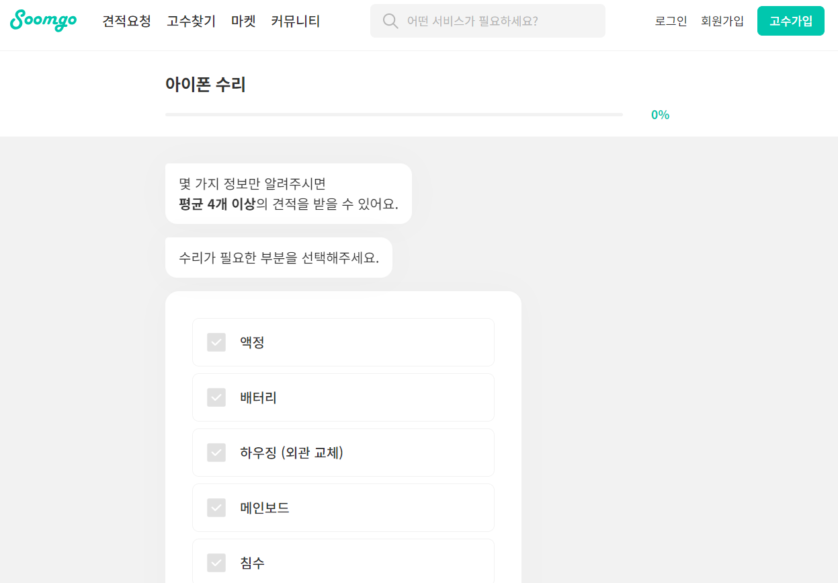
Task: Click the 로그인 link
Action: click(x=670, y=21)
